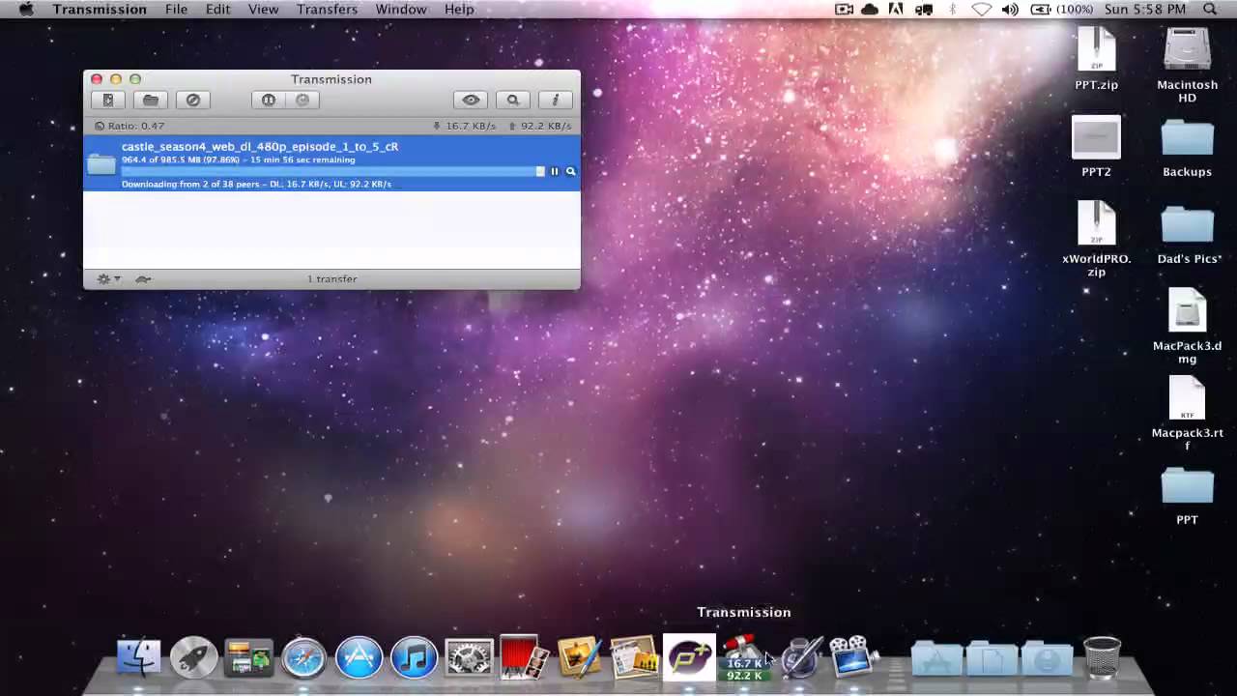Pause the castle_season4 transfer
Image resolution: width=1237 pixels, height=696 pixels.
click(x=555, y=171)
